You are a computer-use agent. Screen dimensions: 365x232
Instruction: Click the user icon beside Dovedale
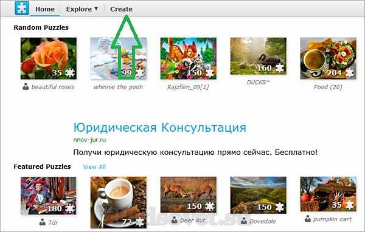tap(244, 220)
